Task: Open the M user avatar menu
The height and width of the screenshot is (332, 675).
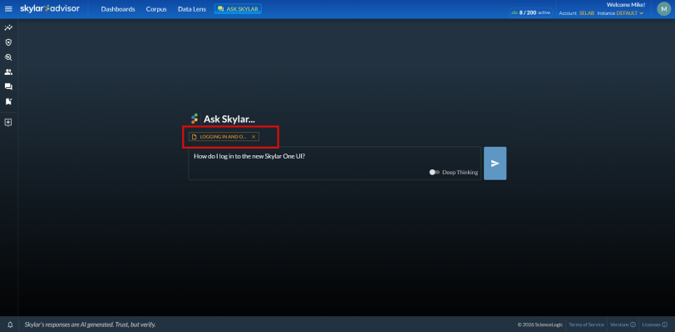Action: (664, 9)
